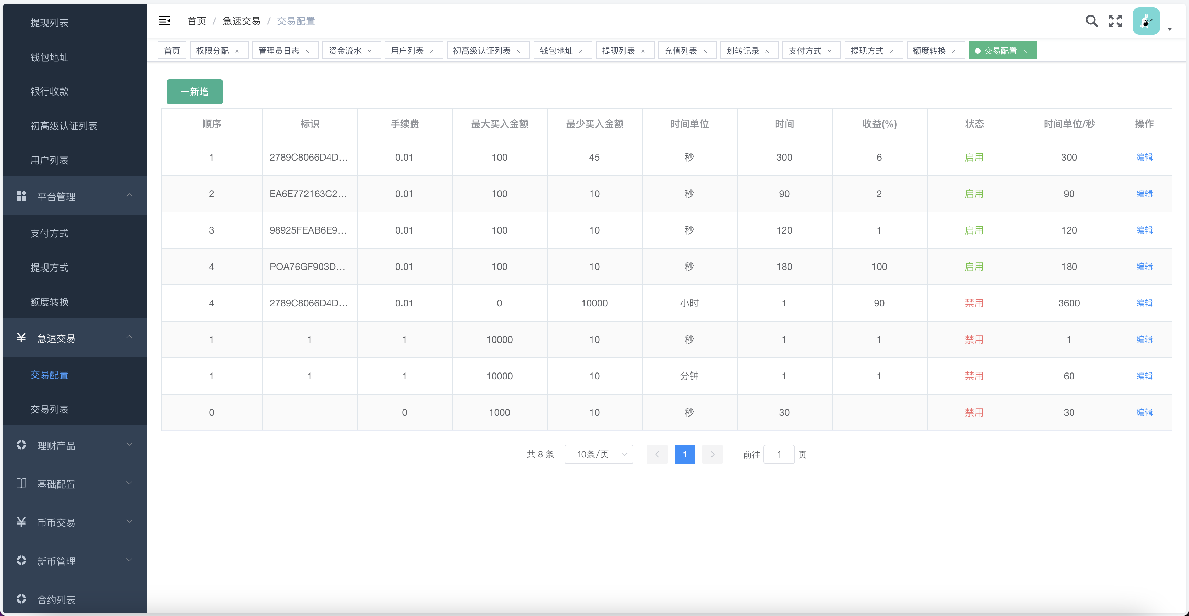Close the 额度转换 tab
This screenshot has width=1189, height=616.
(954, 51)
